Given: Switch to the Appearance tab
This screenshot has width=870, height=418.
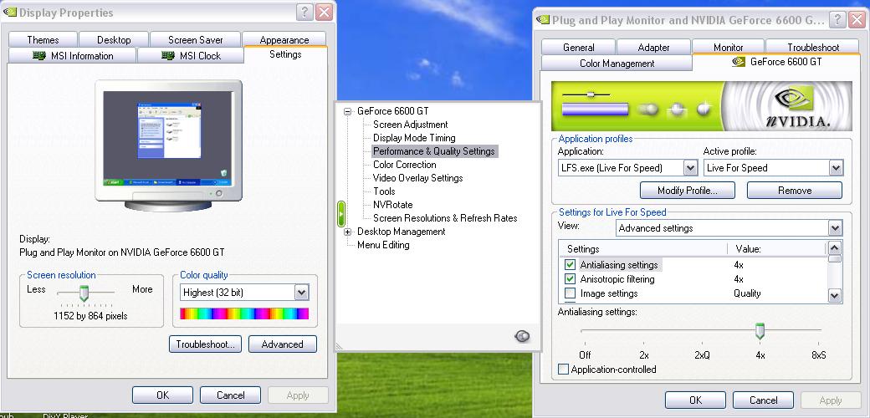Looking at the screenshot, I should pos(284,40).
